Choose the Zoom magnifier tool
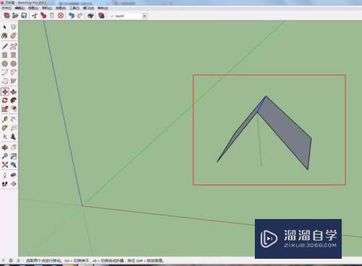The image size is (362, 266). (4, 156)
